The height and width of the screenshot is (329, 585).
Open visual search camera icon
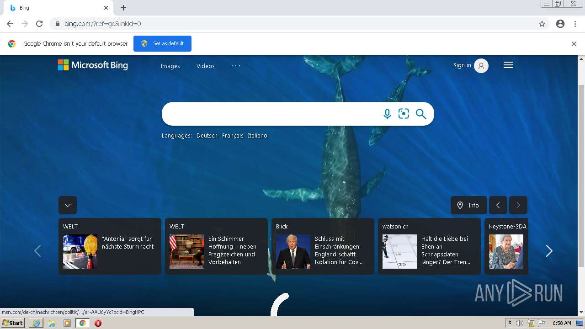(x=404, y=114)
